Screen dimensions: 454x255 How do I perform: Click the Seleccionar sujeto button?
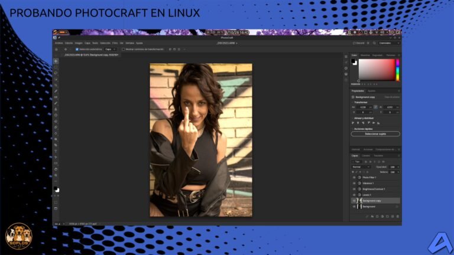(375, 134)
